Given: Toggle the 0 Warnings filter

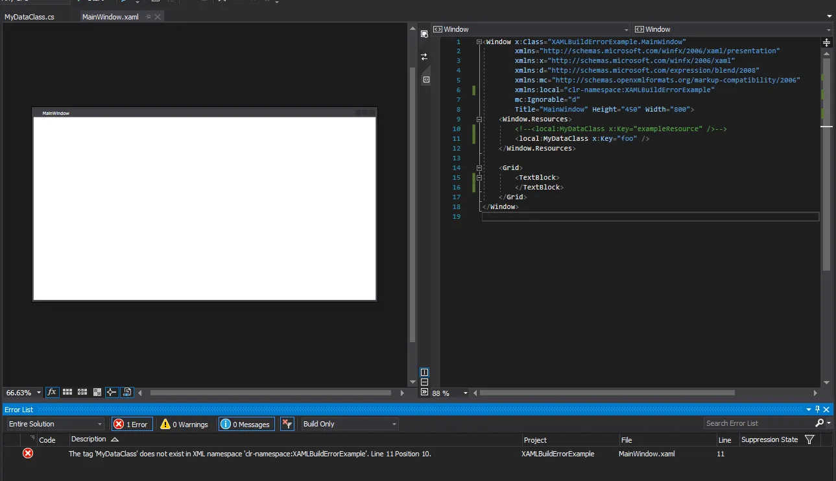Looking at the screenshot, I should pyautogui.click(x=184, y=424).
